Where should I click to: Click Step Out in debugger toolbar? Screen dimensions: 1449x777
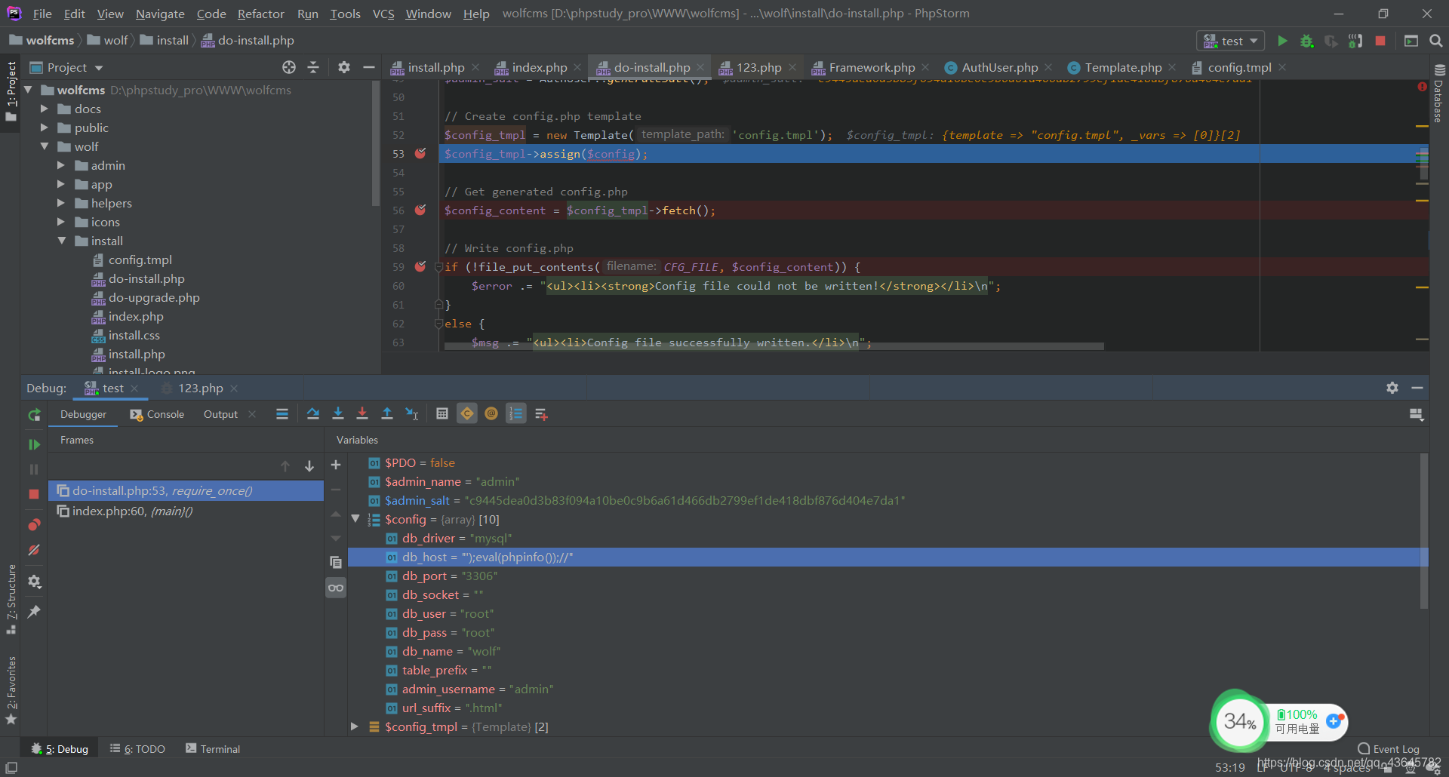click(387, 413)
